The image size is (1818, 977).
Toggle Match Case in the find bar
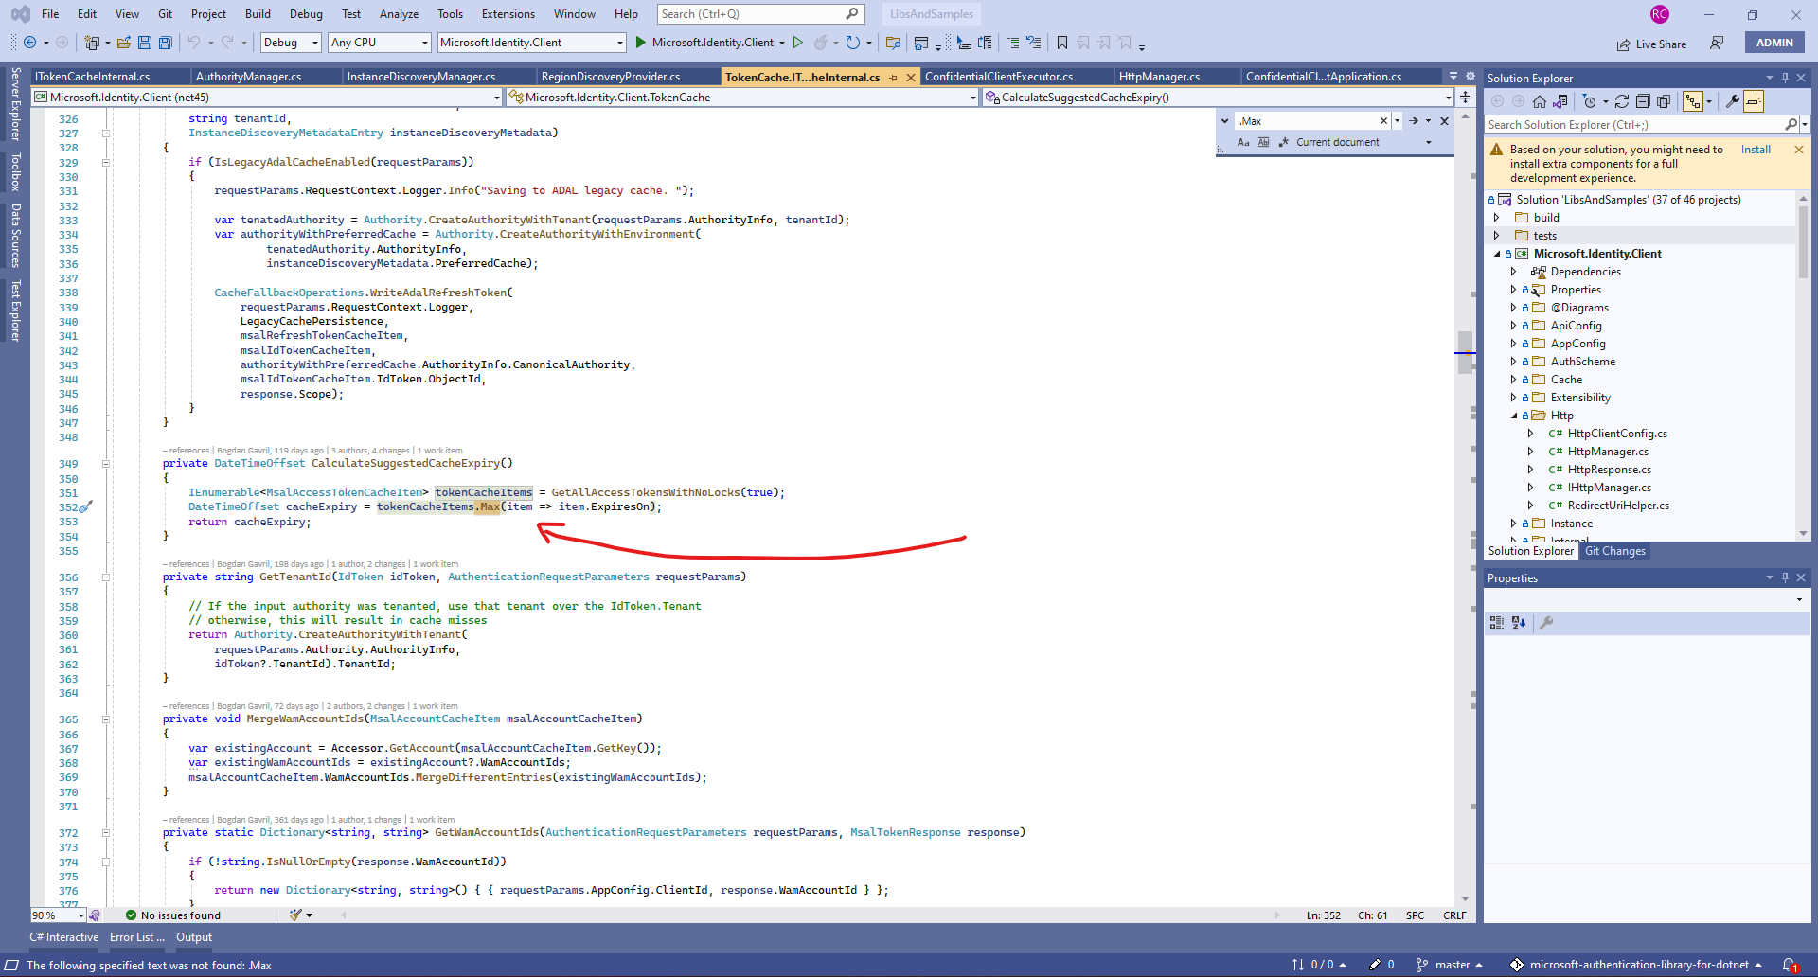pos(1242,141)
